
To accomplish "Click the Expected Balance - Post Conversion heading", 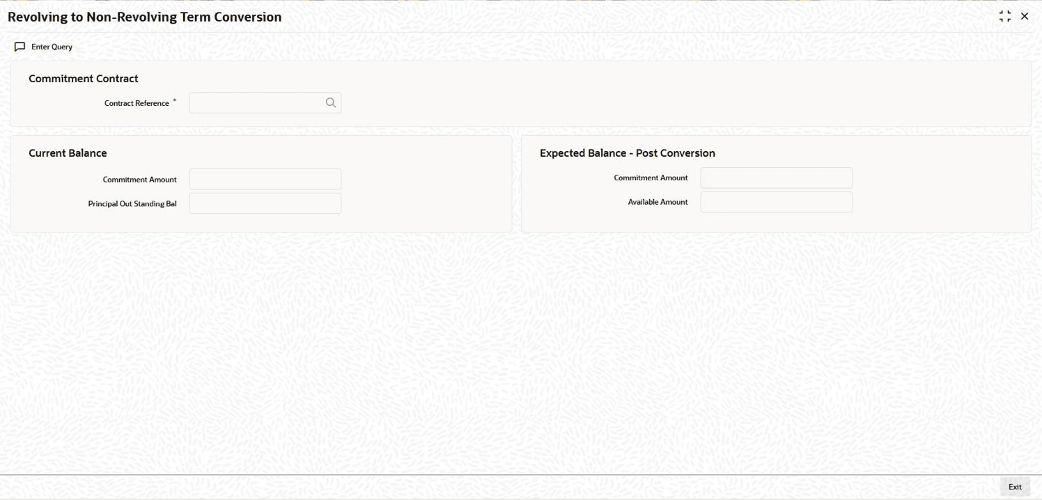I will [628, 153].
